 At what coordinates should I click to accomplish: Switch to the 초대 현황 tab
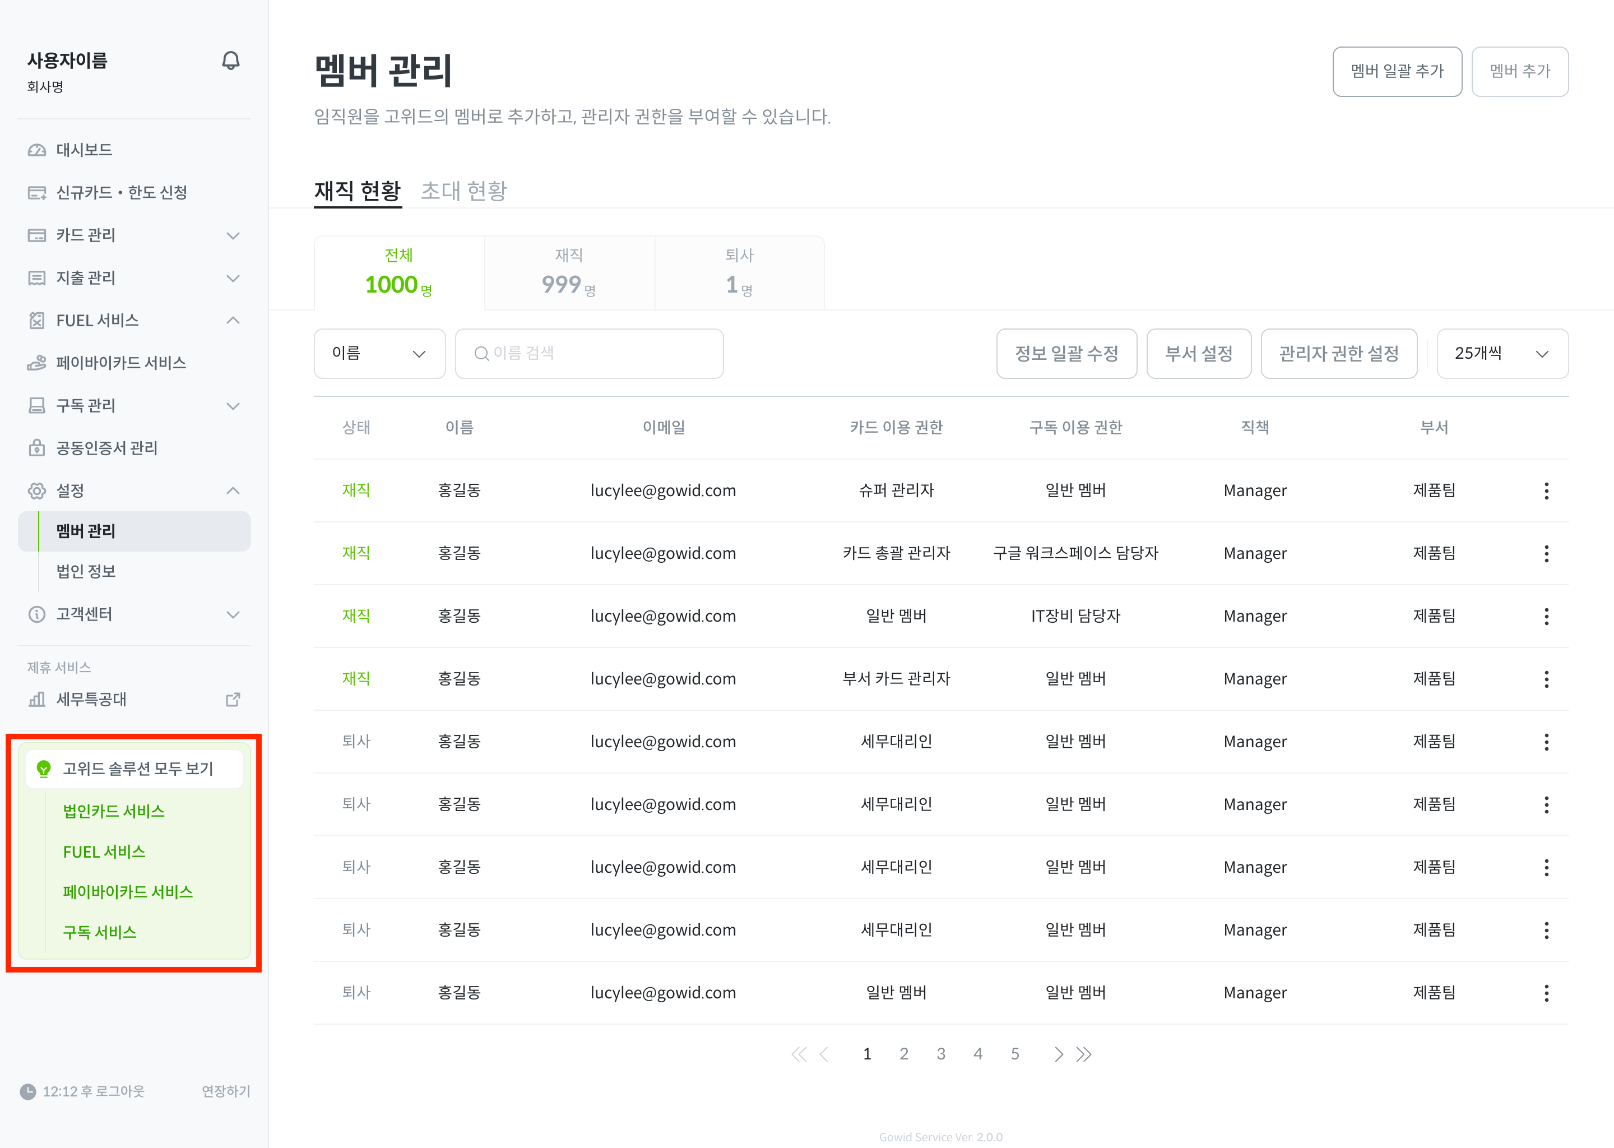tap(463, 191)
